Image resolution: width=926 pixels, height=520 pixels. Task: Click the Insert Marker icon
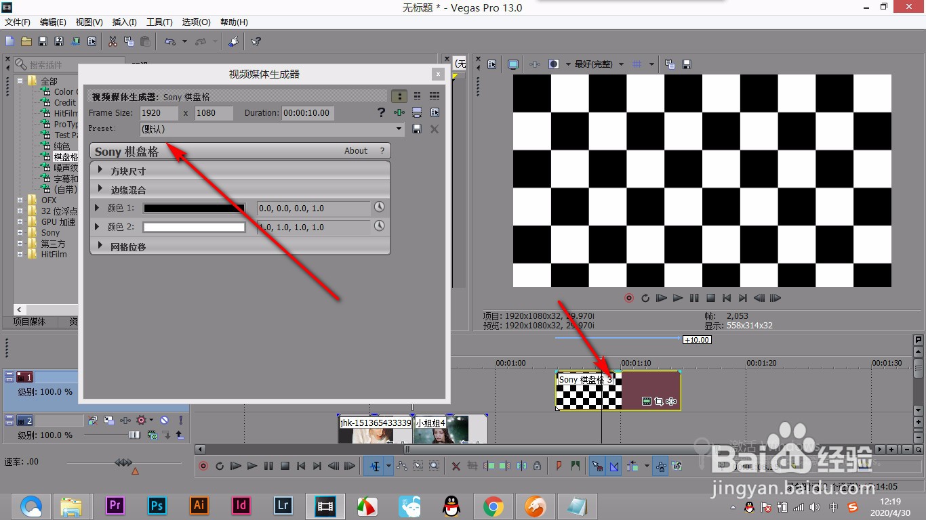[559, 466]
